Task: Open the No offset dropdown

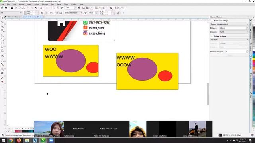Action: click(x=229, y=40)
